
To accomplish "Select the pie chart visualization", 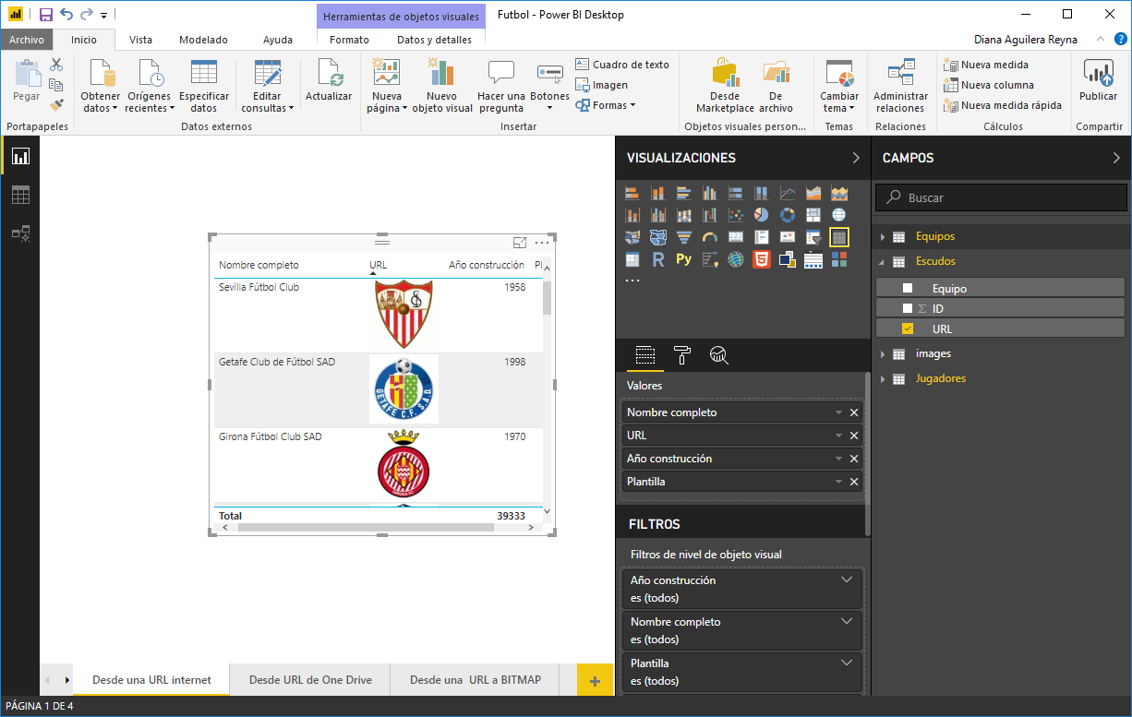I will point(762,215).
